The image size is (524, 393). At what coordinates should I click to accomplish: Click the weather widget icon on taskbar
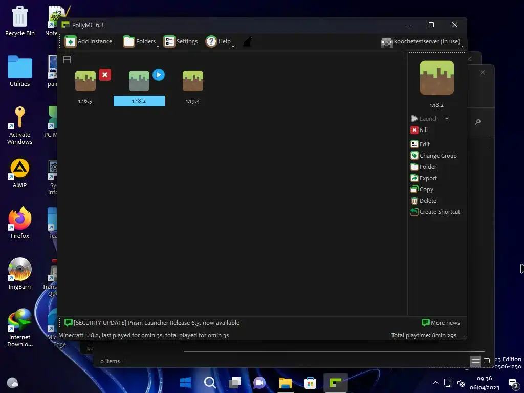[13, 383]
